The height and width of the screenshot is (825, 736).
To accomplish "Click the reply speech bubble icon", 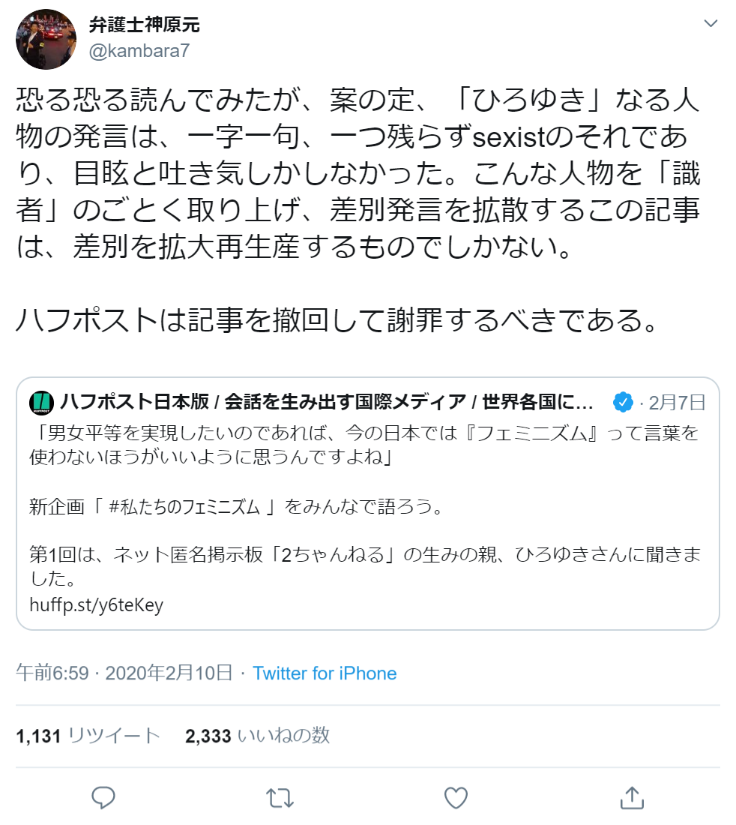I will [x=103, y=798].
